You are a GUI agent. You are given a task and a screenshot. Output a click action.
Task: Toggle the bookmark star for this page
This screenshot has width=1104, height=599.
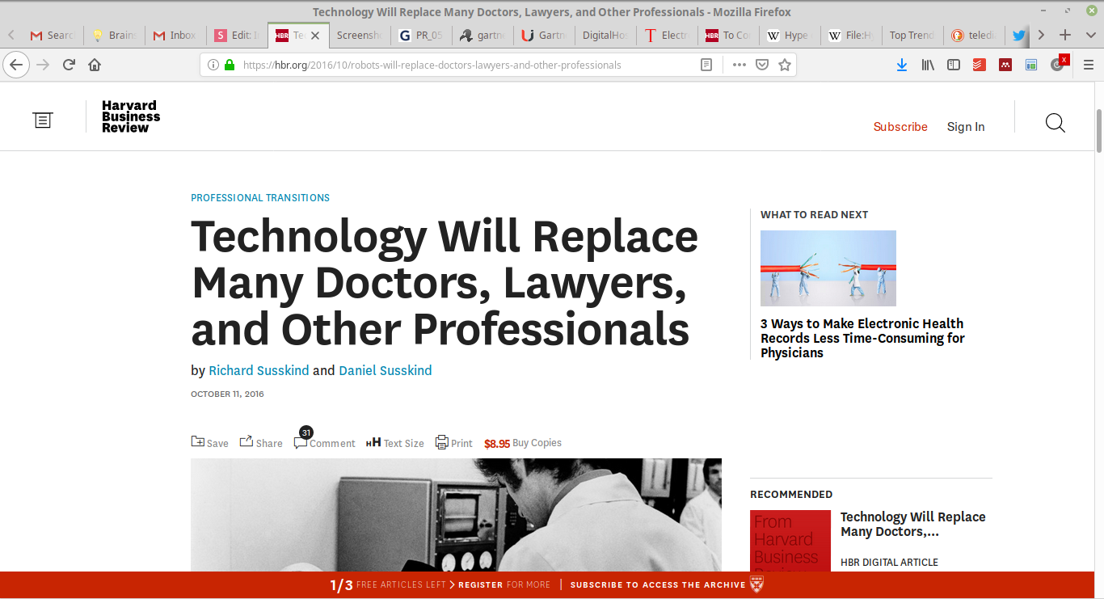[x=784, y=65]
